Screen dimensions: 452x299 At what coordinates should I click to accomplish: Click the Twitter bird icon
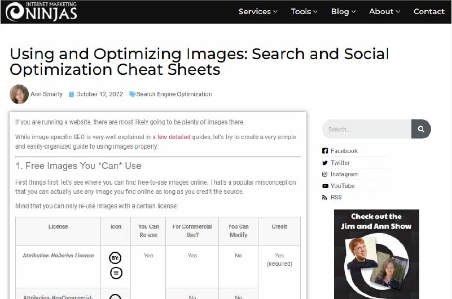(325, 163)
